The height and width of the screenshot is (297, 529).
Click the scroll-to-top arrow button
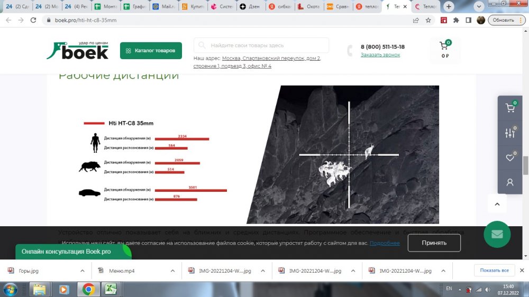pos(497,203)
